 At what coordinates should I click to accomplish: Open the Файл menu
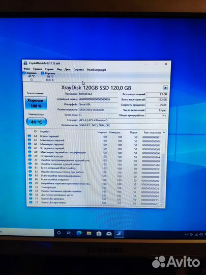(27, 69)
